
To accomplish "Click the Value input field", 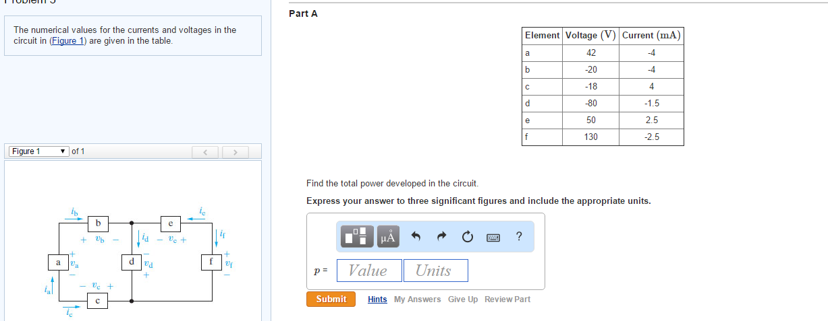I will [369, 271].
